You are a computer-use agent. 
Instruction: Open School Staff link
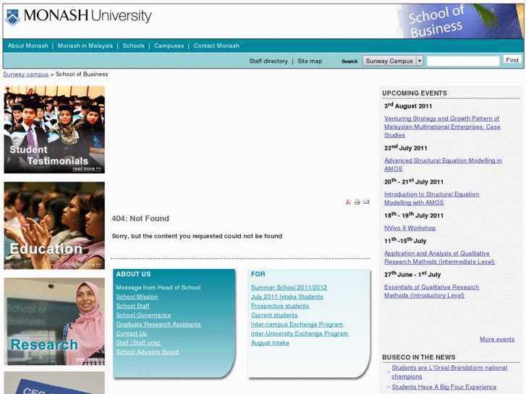[x=133, y=306]
